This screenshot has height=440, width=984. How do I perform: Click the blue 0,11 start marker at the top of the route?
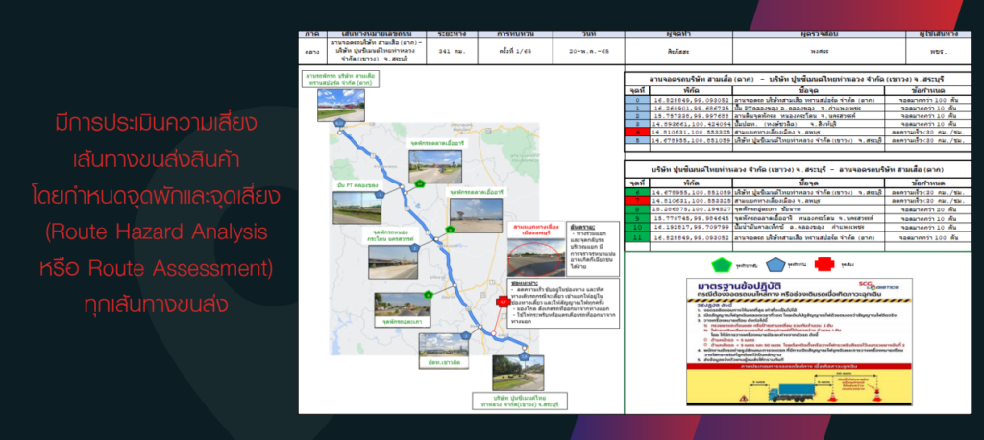pyautogui.click(x=340, y=123)
